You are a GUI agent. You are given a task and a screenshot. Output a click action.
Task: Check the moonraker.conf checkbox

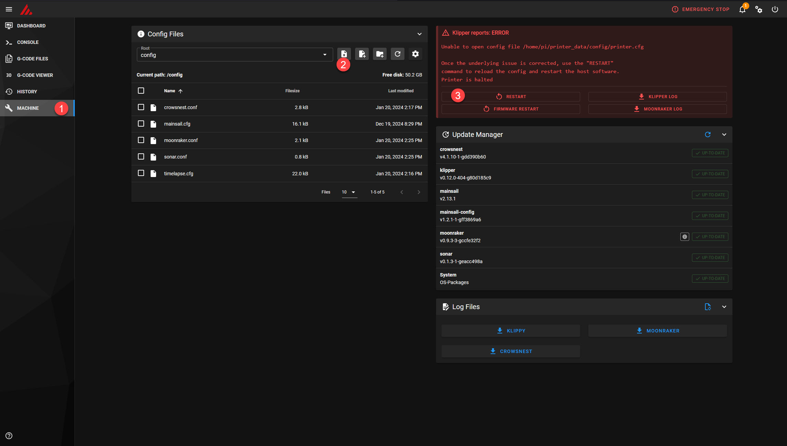141,140
